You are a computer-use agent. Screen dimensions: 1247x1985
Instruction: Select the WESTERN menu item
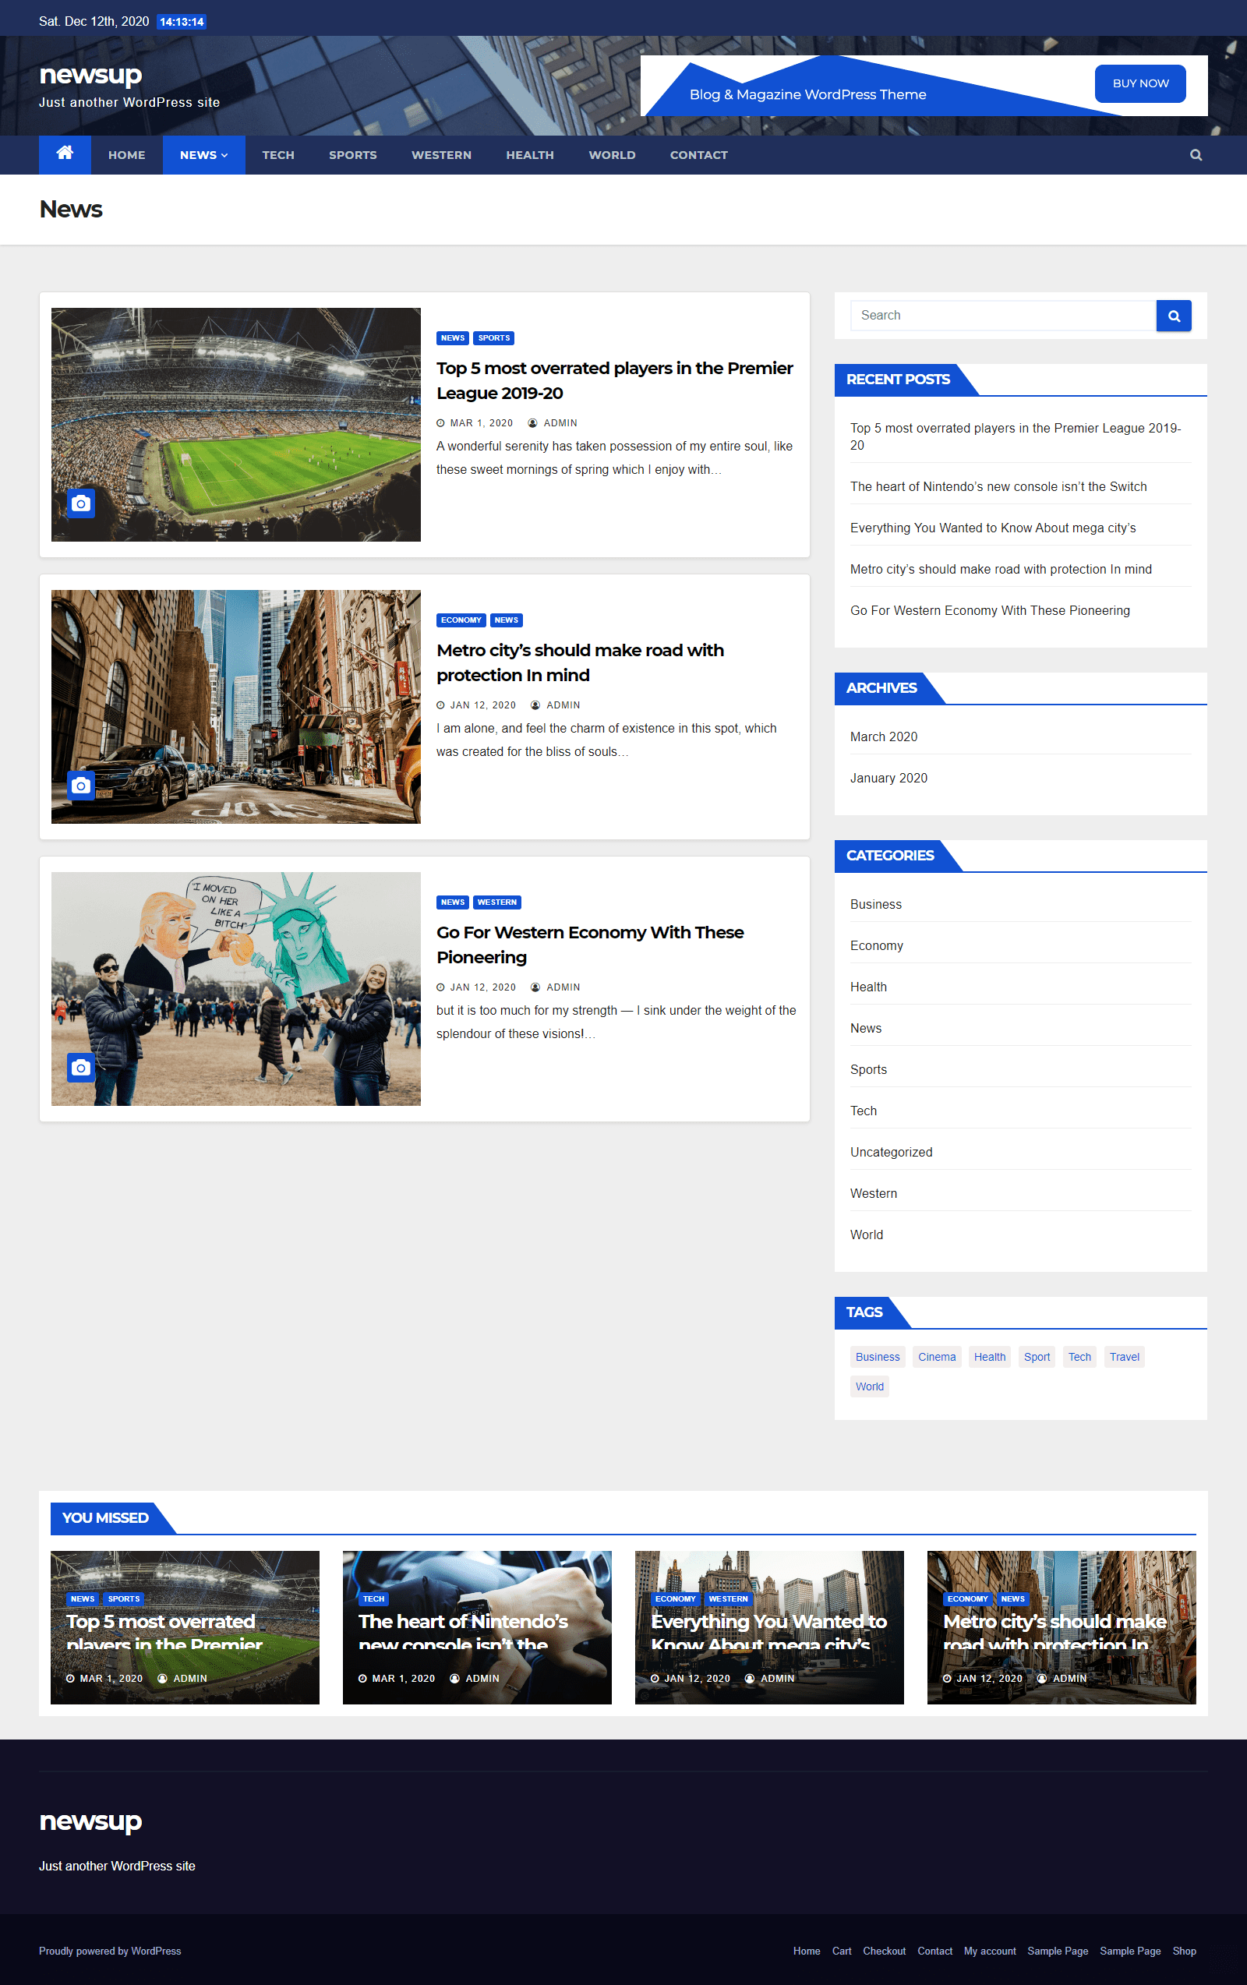pyautogui.click(x=441, y=155)
